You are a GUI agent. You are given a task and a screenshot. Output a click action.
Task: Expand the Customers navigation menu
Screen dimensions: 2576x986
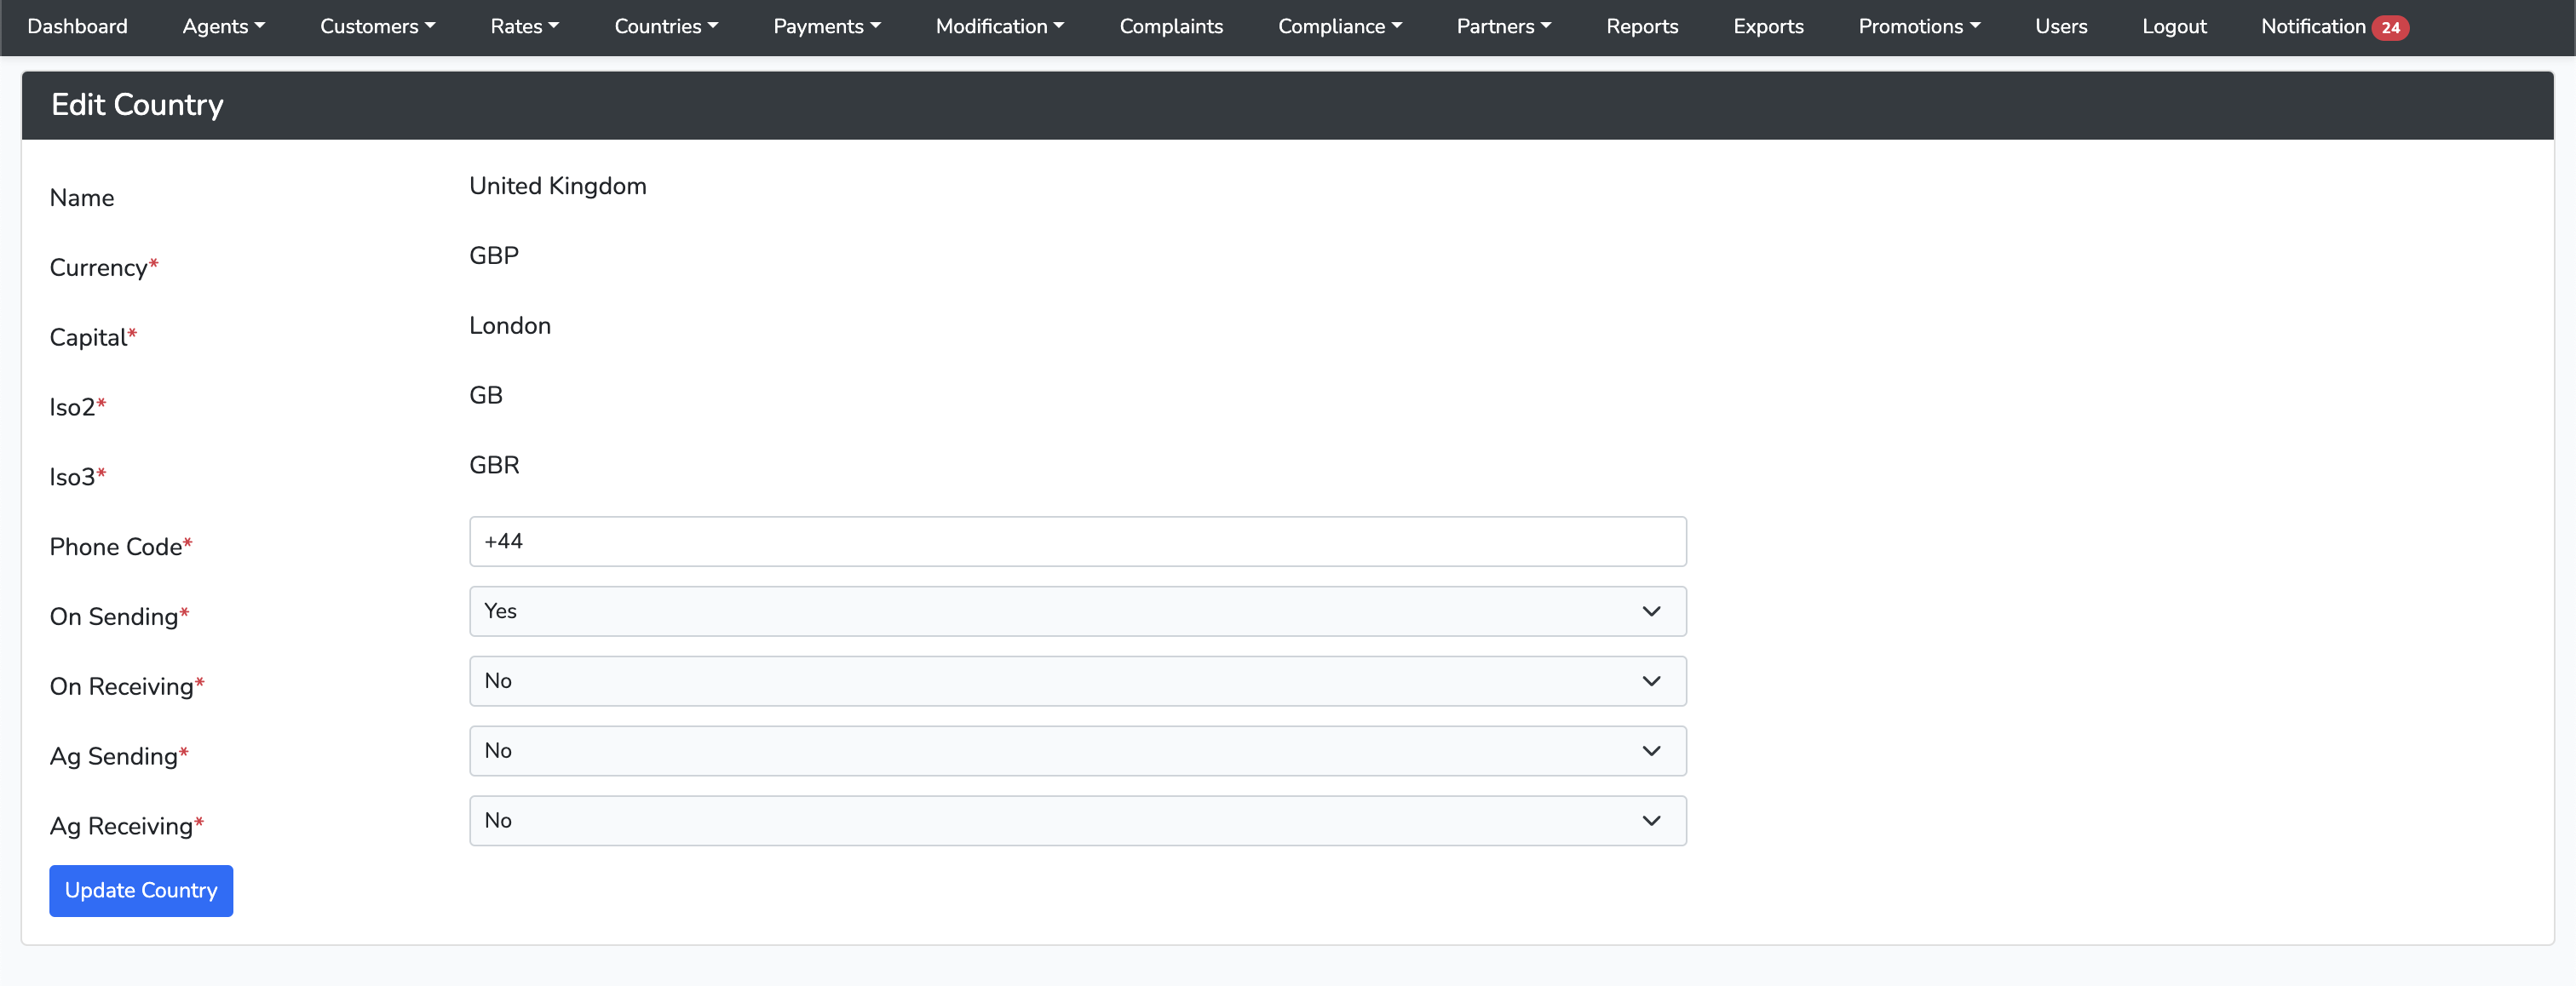point(377,27)
